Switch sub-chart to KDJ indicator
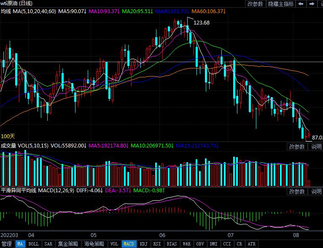Screen dimensions: 323x248 [143, 244]
